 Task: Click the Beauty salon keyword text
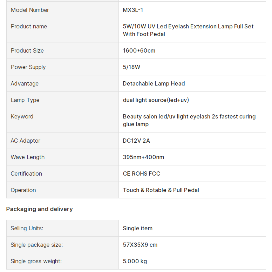click(189, 120)
